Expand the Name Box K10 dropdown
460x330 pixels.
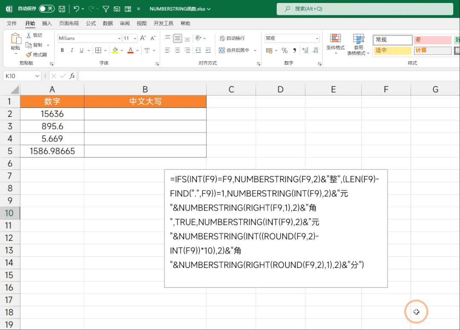[37, 76]
